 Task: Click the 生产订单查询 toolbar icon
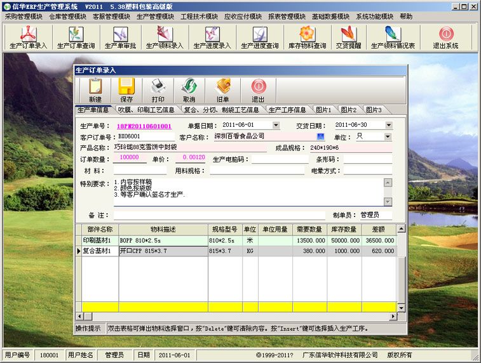coord(76,37)
